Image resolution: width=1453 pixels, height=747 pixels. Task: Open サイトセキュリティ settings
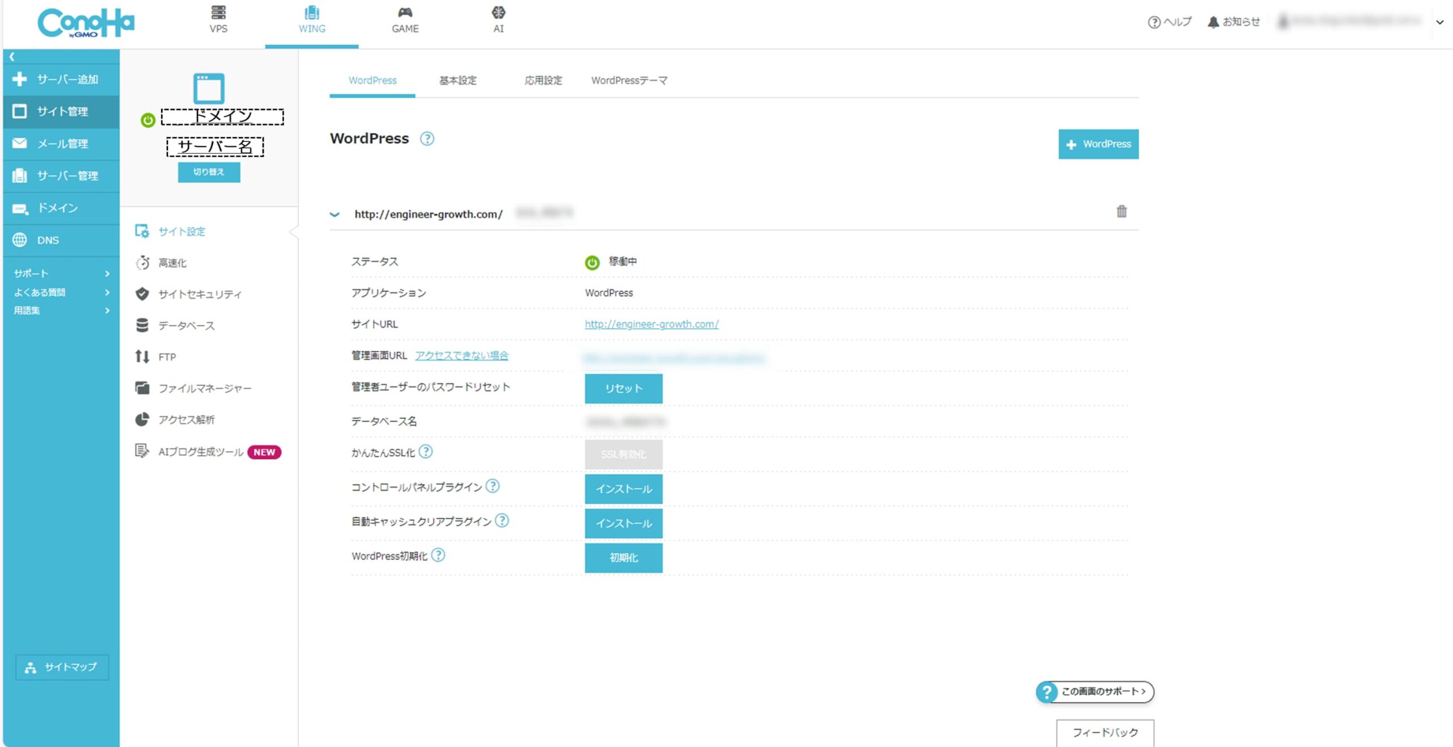188,294
